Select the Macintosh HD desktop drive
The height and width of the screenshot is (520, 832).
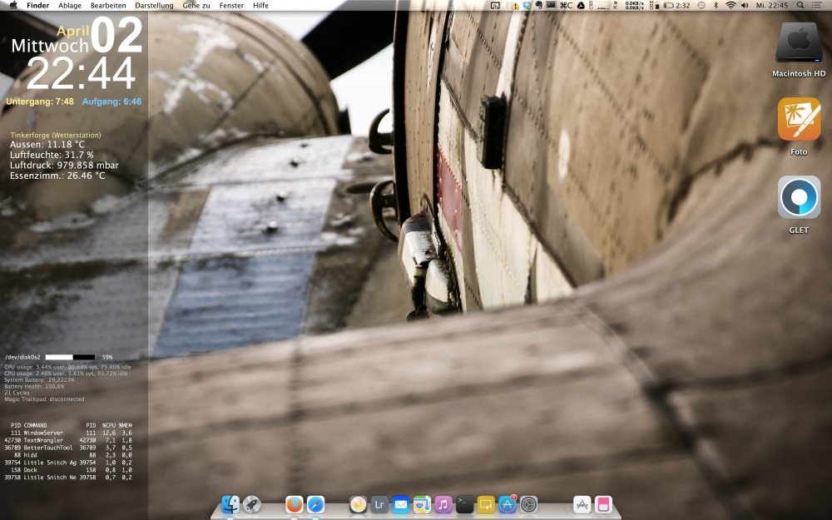(799, 44)
